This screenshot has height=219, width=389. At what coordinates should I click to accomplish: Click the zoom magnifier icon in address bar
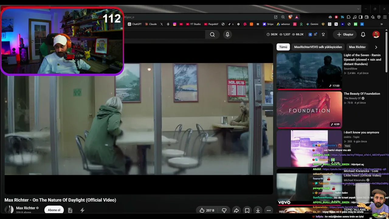coord(283,17)
